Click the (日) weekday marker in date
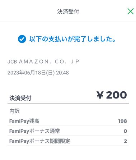 pos(50,73)
